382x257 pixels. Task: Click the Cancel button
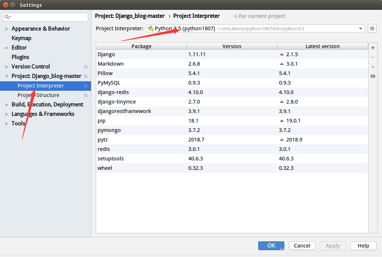(302, 246)
